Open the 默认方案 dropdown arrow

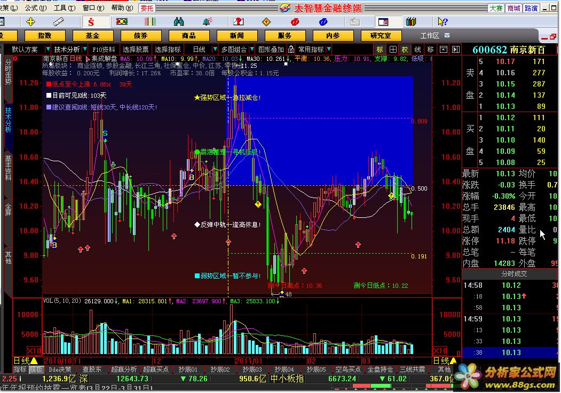pyautogui.click(x=48, y=49)
